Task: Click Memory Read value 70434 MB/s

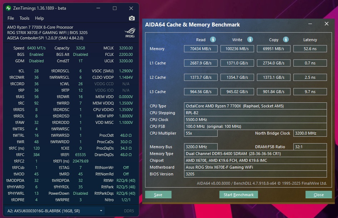Action: 201,49
